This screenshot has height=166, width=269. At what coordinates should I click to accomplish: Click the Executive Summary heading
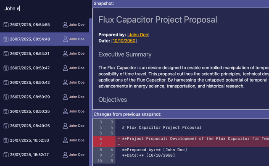(x=125, y=54)
